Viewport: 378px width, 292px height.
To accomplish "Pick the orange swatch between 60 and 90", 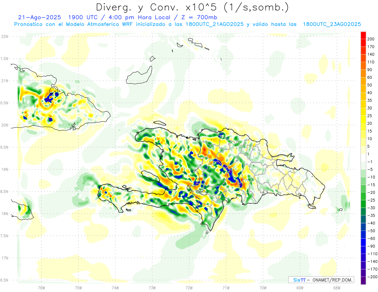I will tap(363, 73).
